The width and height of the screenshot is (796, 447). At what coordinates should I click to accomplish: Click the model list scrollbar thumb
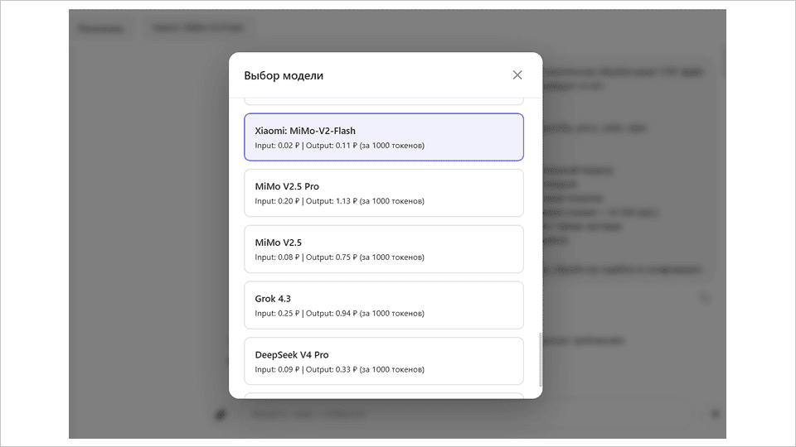coord(540,360)
